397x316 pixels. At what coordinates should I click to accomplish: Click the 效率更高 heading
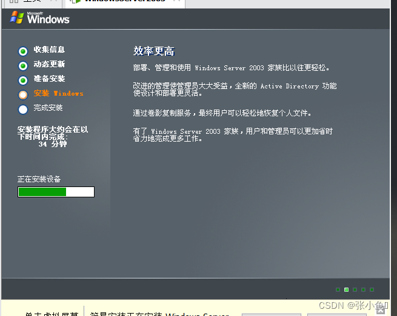(x=154, y=51)
